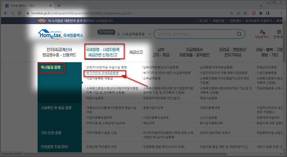Open 모범납세자증명 link
This screenshot has width=287, height=157.
tap(266, 67)
